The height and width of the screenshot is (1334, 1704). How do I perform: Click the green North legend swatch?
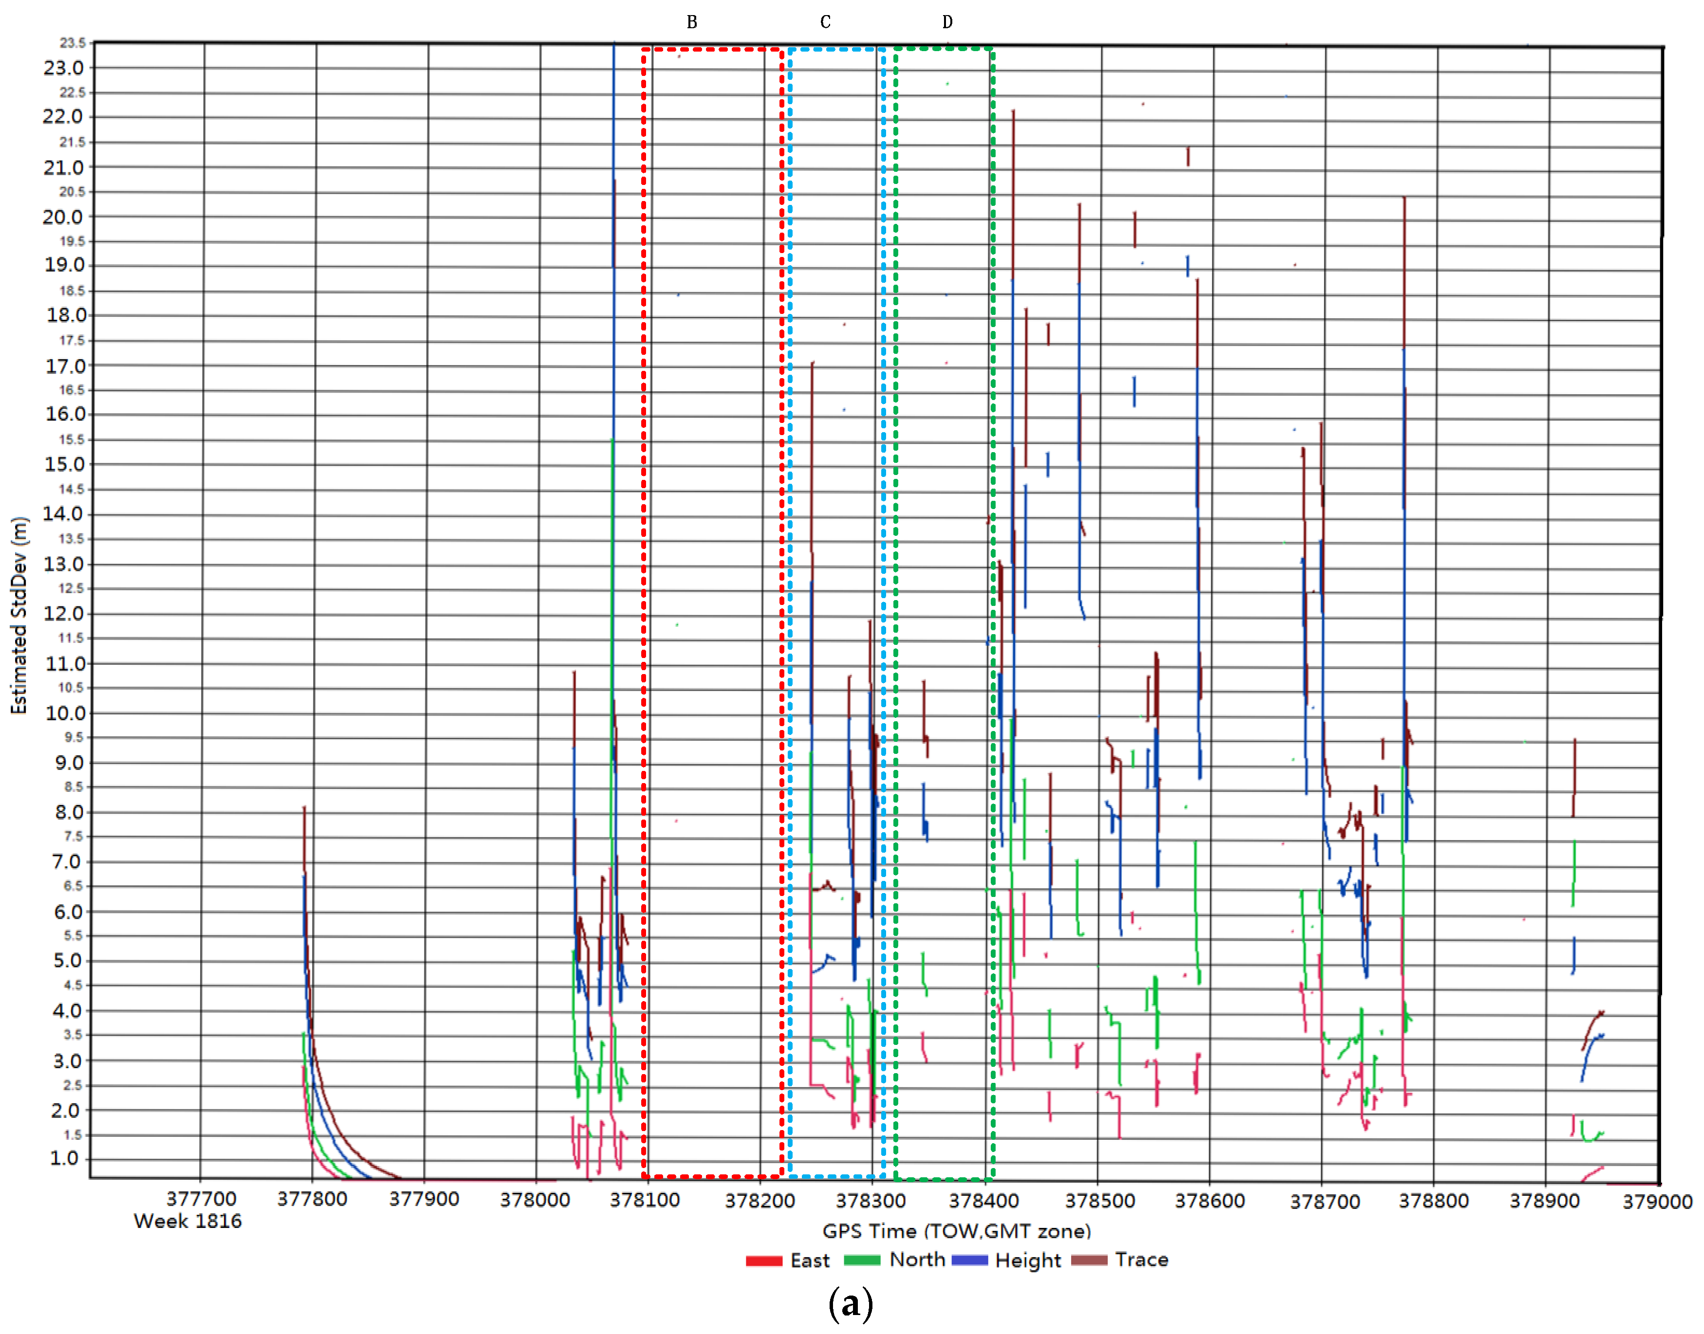pos(862,1260)
